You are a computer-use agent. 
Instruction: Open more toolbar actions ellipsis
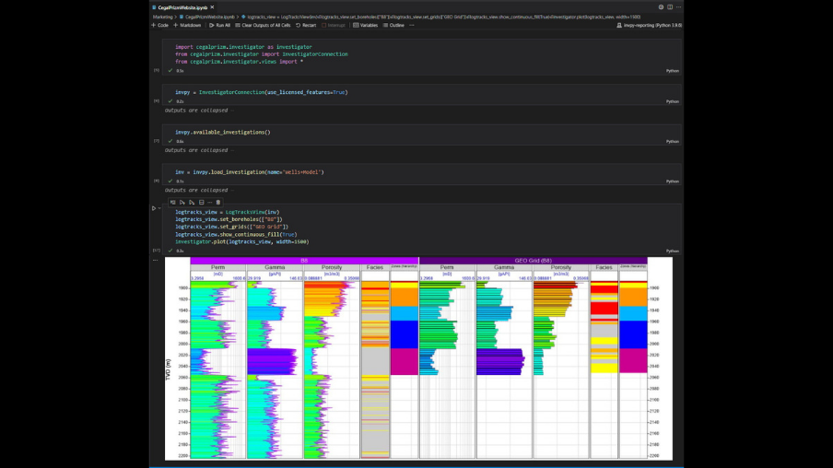tap(412, 25)
